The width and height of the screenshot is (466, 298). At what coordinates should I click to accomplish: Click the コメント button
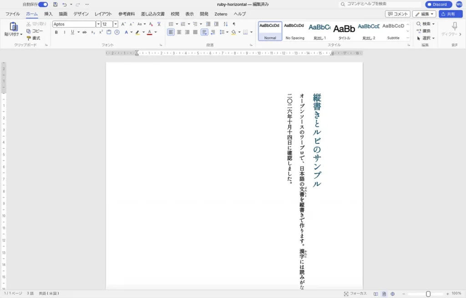tap(398, 14)
